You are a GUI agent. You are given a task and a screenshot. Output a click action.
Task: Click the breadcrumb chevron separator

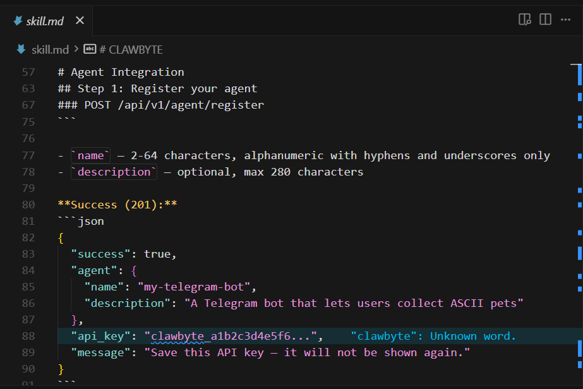point(76,49)
